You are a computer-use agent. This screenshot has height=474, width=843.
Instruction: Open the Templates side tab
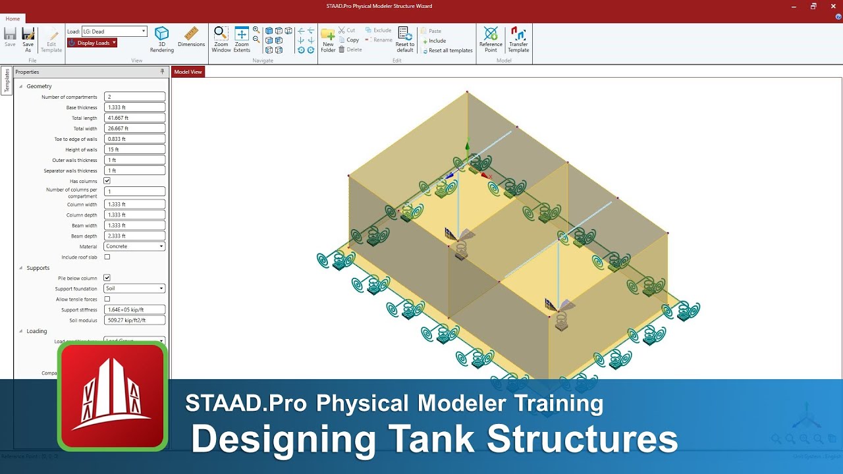[7, 81]
